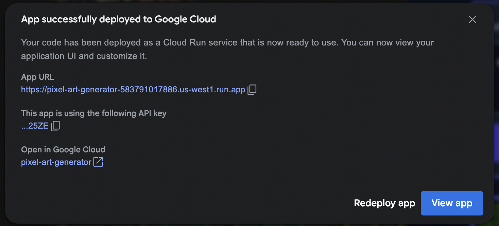Click the View app button
Screen dimensions: 499x226
coord(452,203)
